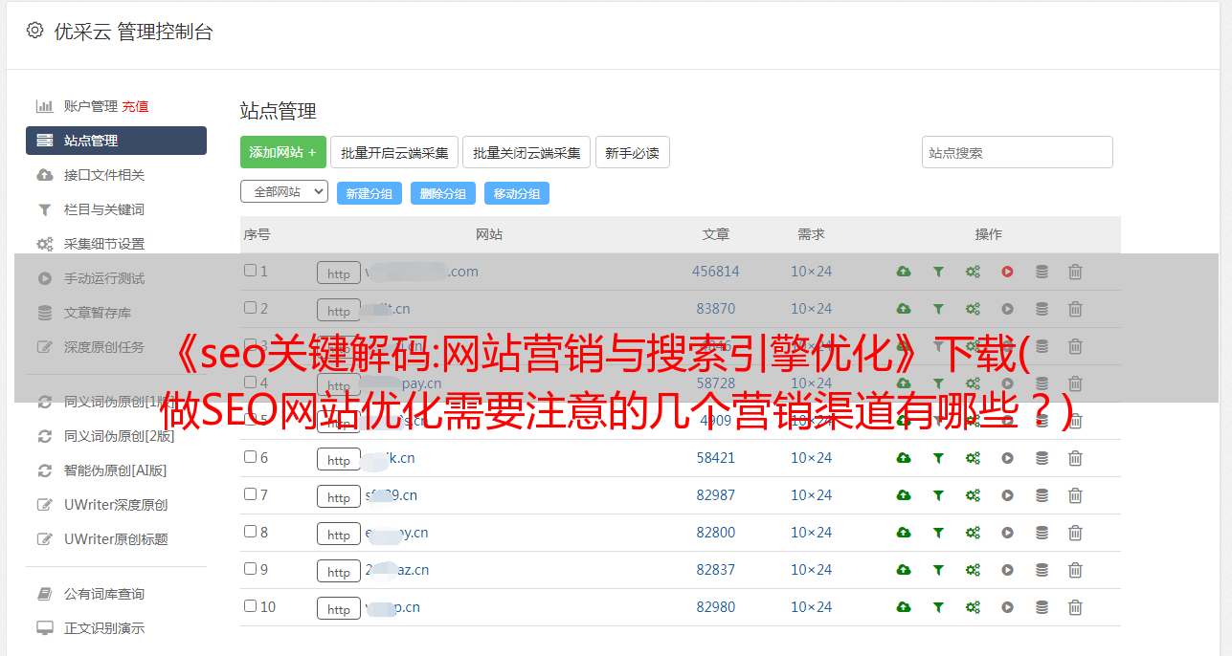Go to 接口文件相关 in sidebar
This screenshot has width=1232, height=656.
(104, 175)
